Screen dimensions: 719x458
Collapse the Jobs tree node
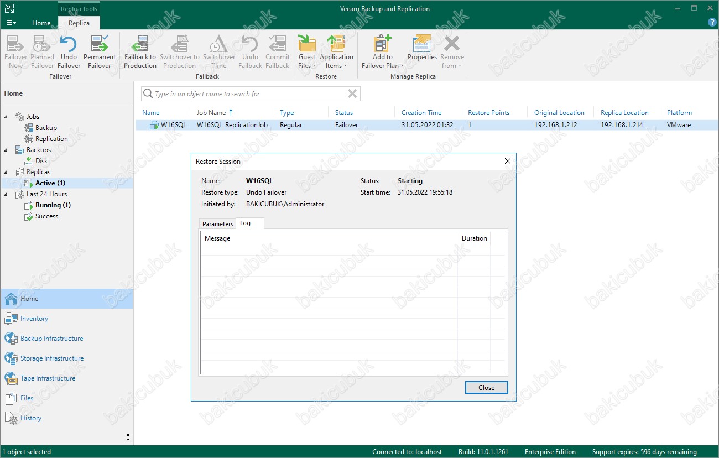7,117
